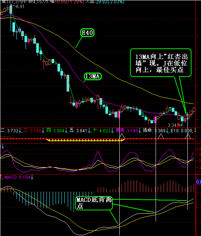This screenshot has width=201, height=236.
Task: Click the 逃命: 3.369 indicator value
Action: [x=154, y=130]
